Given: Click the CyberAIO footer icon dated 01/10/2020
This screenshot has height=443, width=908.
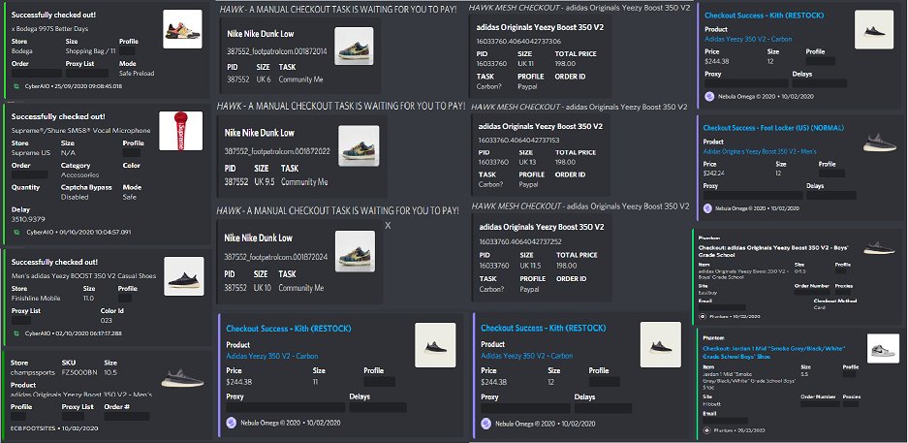Looking at the screenshot, I should tap(16, 233).
